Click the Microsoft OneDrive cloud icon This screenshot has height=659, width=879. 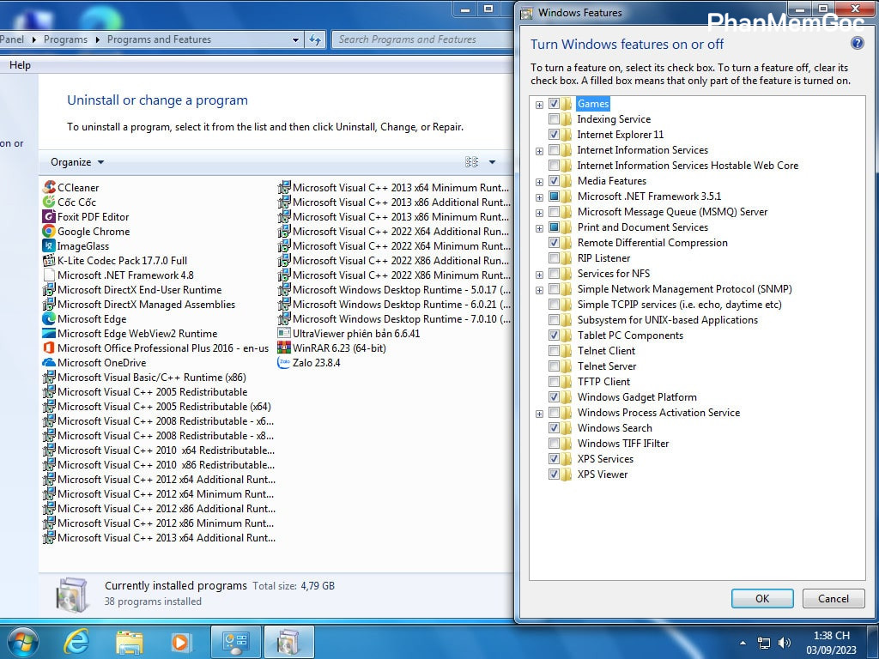tap(50, 363)
